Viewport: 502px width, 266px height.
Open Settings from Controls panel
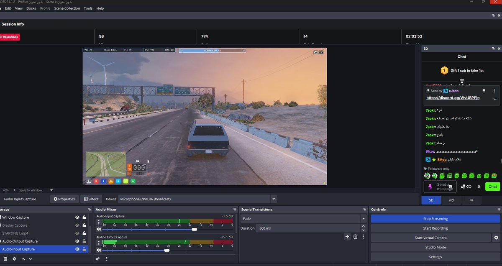(x=435, y=257)
